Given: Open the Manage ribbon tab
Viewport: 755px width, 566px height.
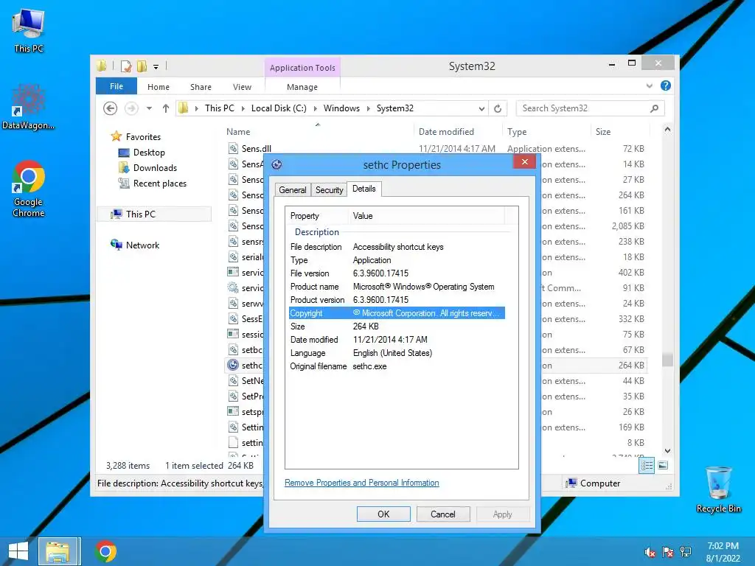Looking at the screenshot, I should click(x=302, y=87).
